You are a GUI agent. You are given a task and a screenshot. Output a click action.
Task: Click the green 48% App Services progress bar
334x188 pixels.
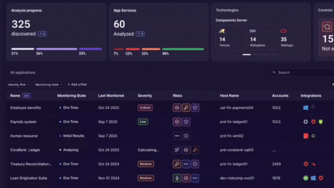coord(183,49)
